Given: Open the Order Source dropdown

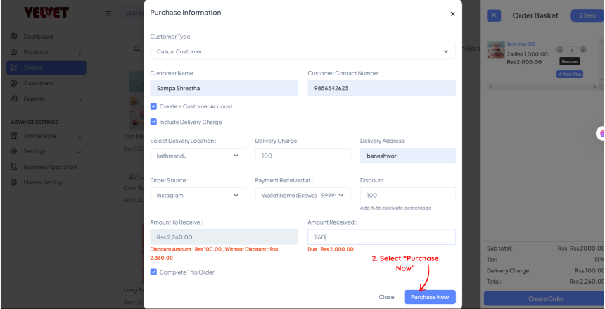Looking at the screenshot, I should 198,195.
